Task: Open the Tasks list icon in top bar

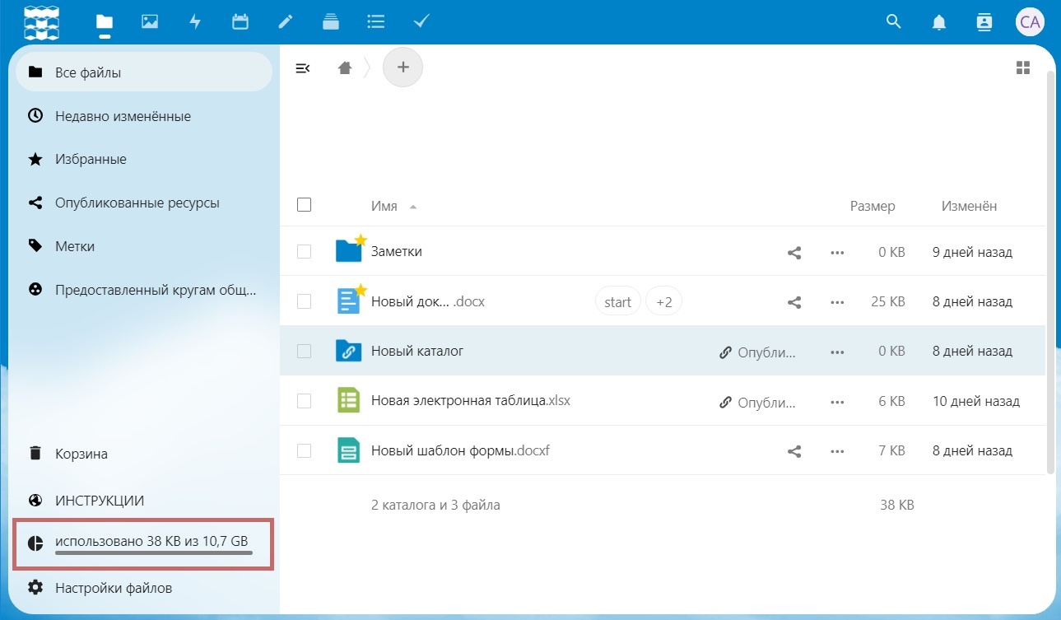Action: point(376,22)
